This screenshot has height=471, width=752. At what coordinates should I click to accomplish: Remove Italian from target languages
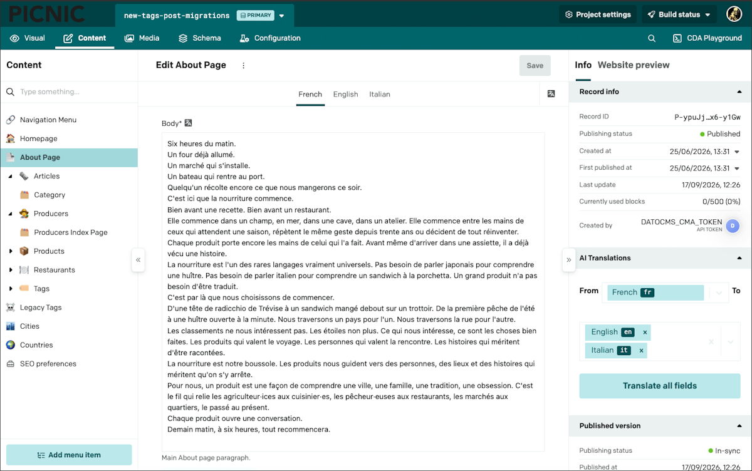[641, 351]
